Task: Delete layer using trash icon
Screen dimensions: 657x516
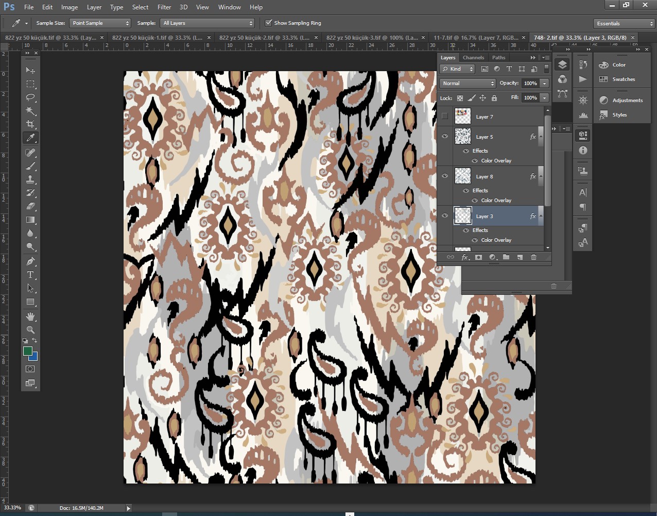Action: click(x=533, y=257)
